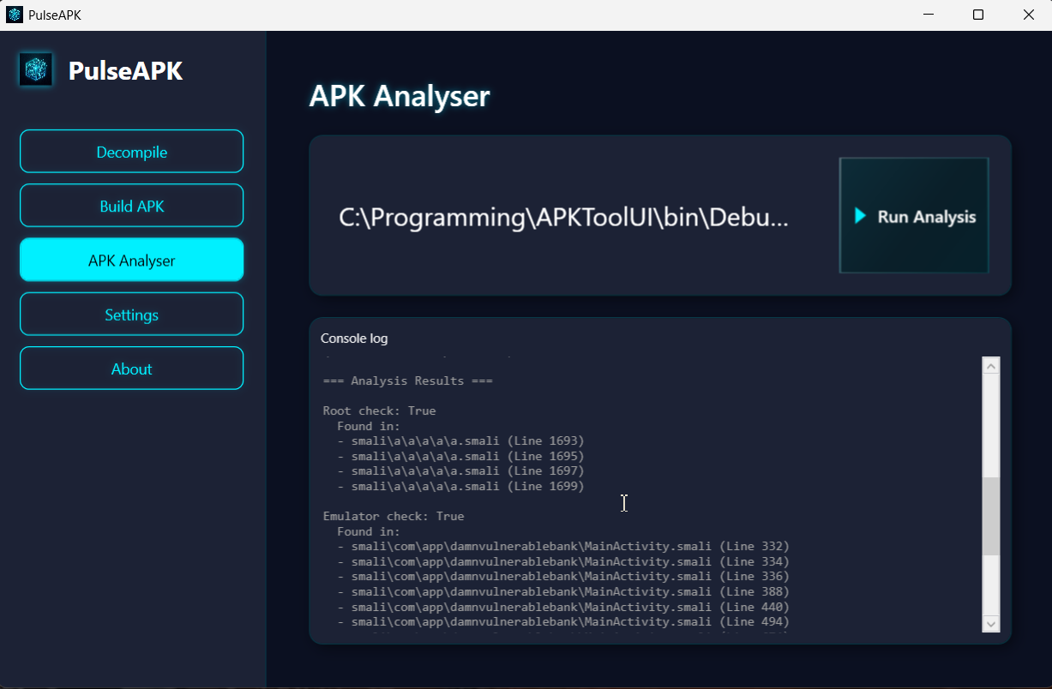The height and width of the screenshot is (689, 1052).
Task: Open the Settings page
Action: coord(132,315)
